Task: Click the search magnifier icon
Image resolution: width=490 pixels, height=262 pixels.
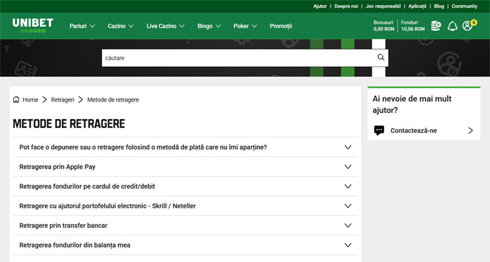Action: pyautogui.click(x=381, y=57)
